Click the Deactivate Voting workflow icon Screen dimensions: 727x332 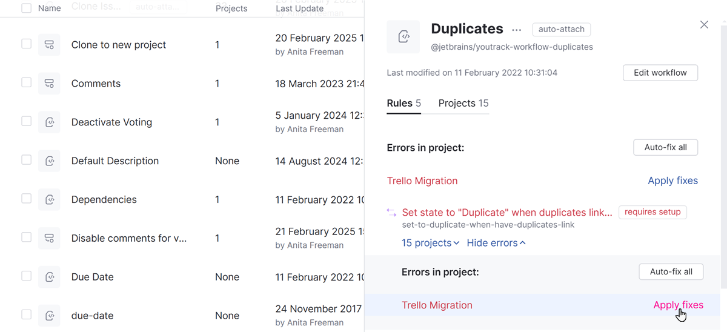click(x=49, y=122)
